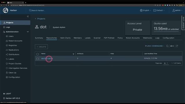Open Registries in the sidebar

click(x=13, y=45)
